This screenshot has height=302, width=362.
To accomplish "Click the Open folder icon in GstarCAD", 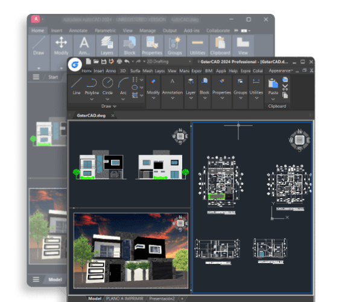I will tap(96, 62).
